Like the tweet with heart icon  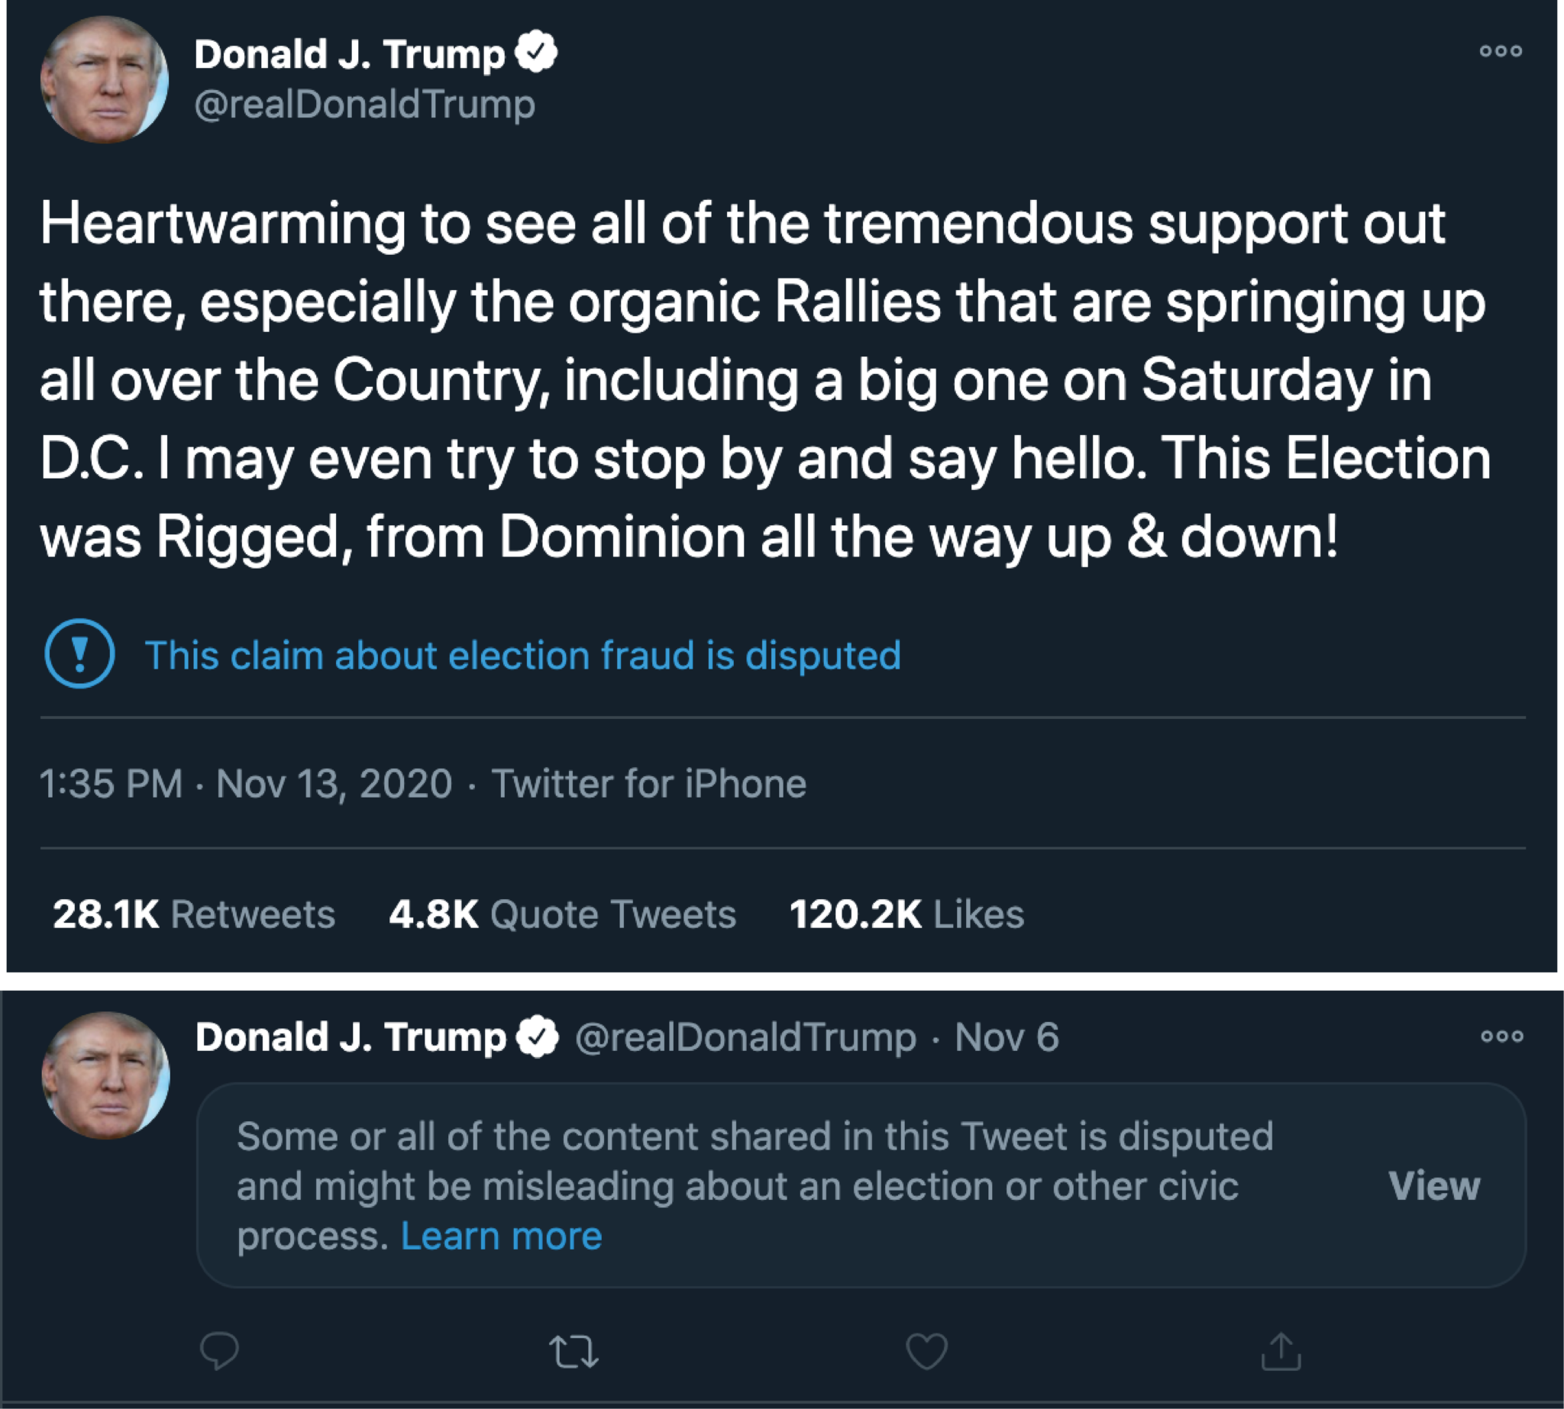tap(926, 1352)
